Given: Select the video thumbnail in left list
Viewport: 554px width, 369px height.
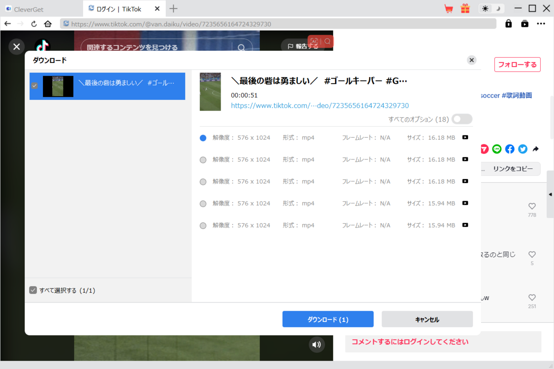Looking at the screenshot, I should (x=58, y=86).
